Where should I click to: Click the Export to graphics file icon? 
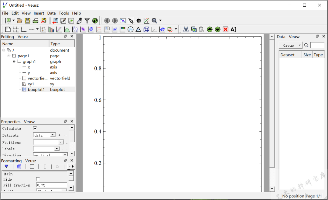point(43,20)
